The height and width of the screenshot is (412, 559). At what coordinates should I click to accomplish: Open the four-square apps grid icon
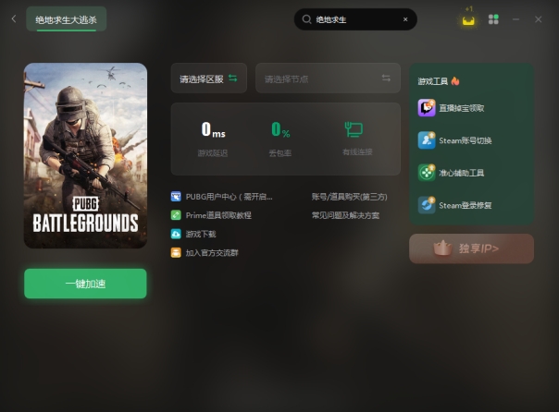pyautogui.click(x=493, y=19)
